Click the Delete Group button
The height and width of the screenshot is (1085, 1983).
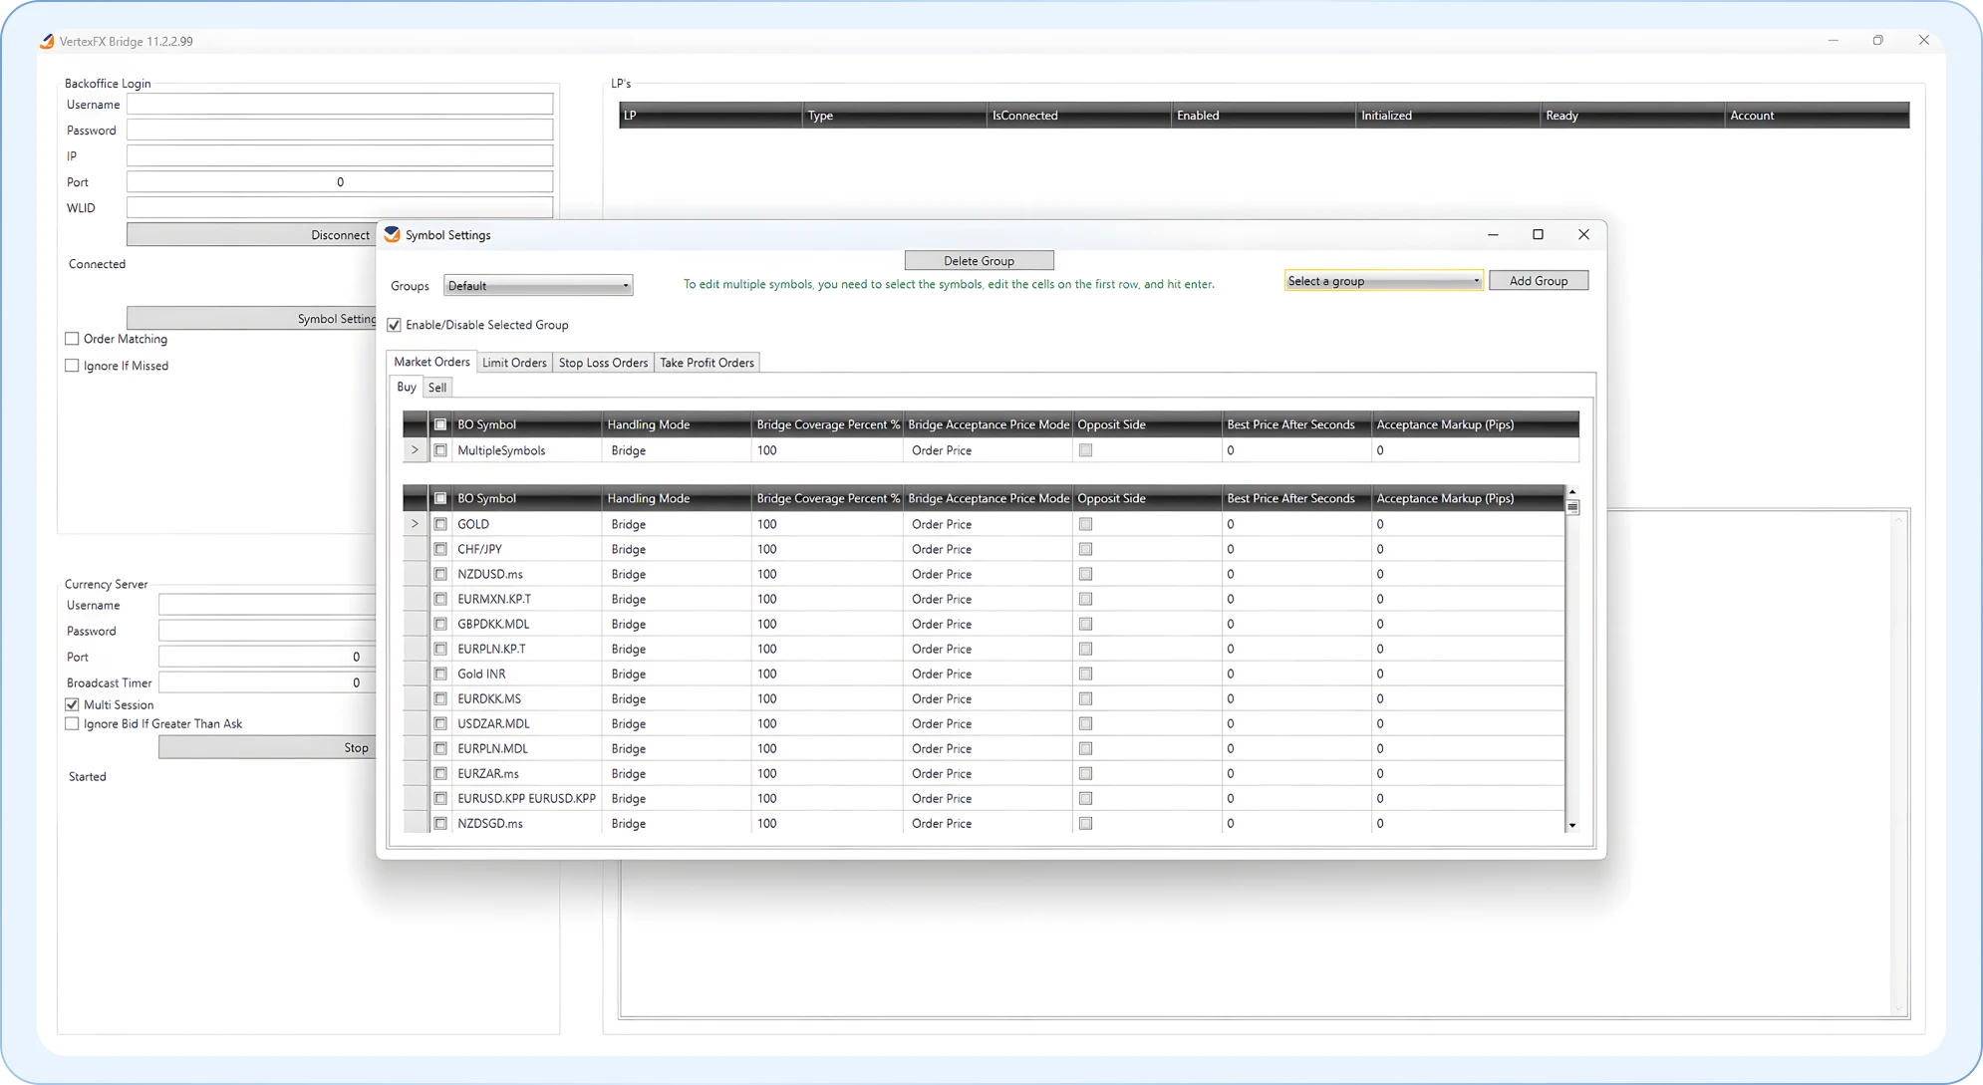click(979, 260)
